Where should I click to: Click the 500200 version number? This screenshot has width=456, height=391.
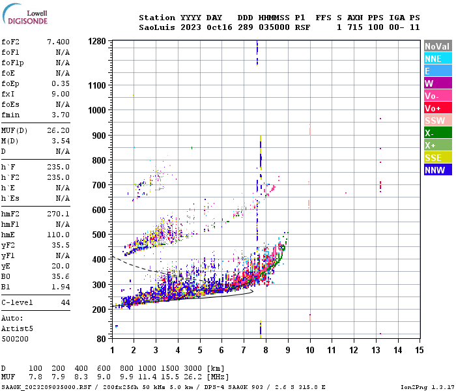[15, 340]
